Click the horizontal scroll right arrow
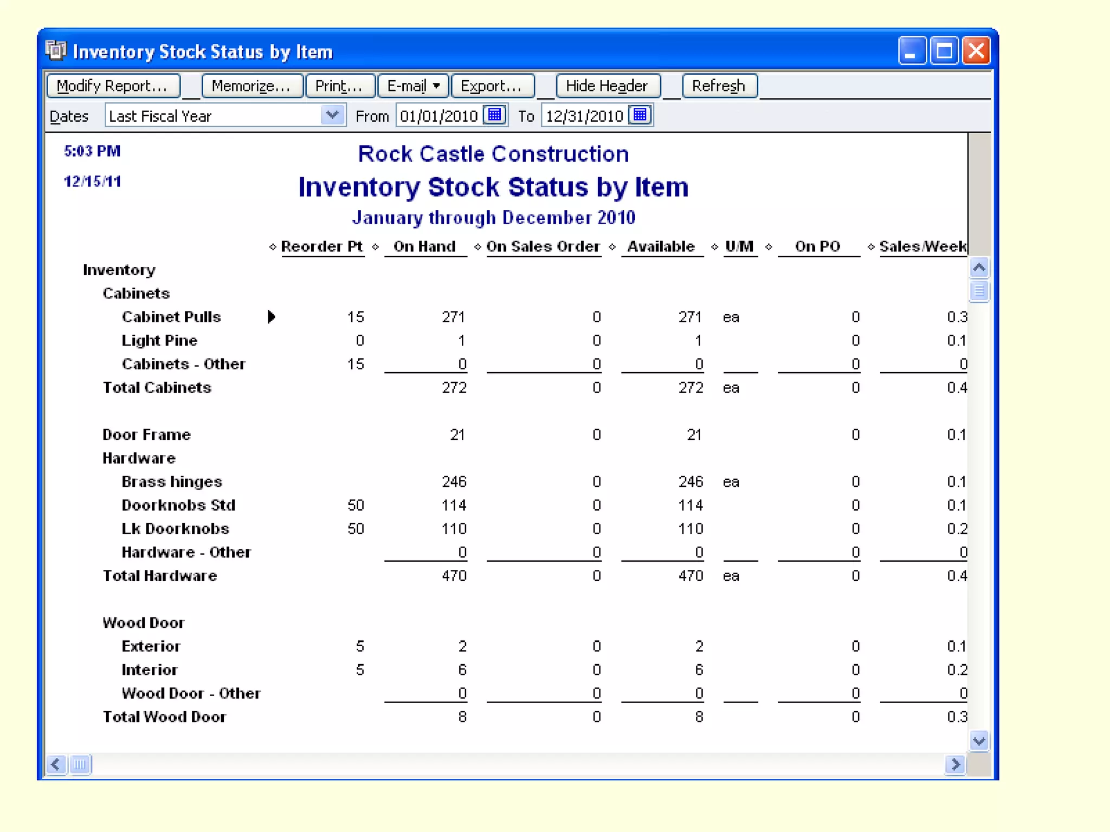1110x832 pixels. coord(955,764)
